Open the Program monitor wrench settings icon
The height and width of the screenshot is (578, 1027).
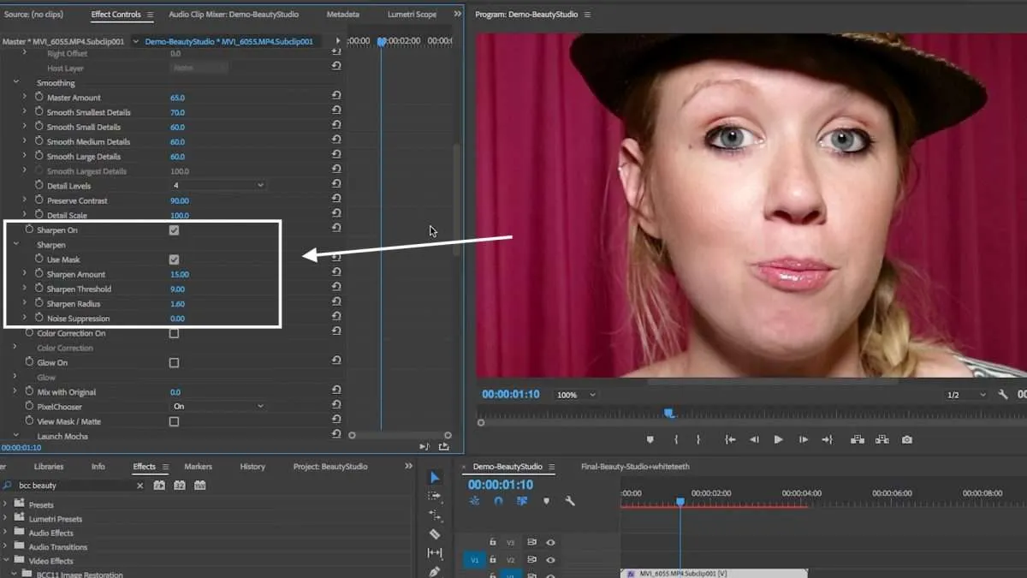point(1003,395)
